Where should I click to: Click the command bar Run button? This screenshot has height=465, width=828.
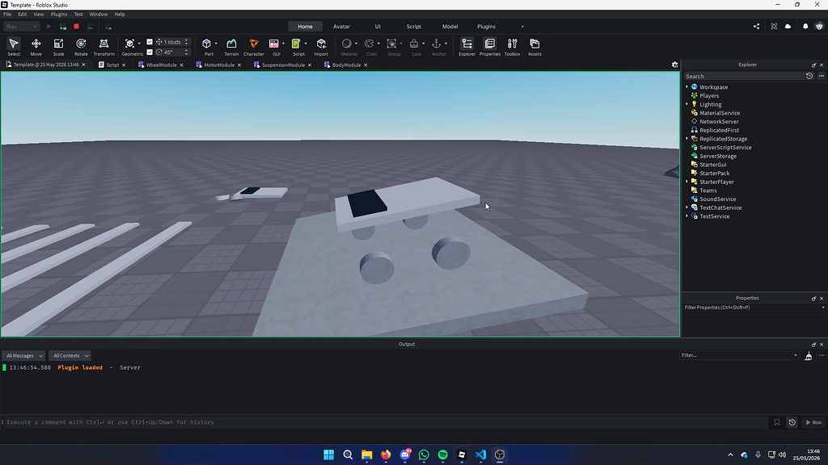click(813, 422)
